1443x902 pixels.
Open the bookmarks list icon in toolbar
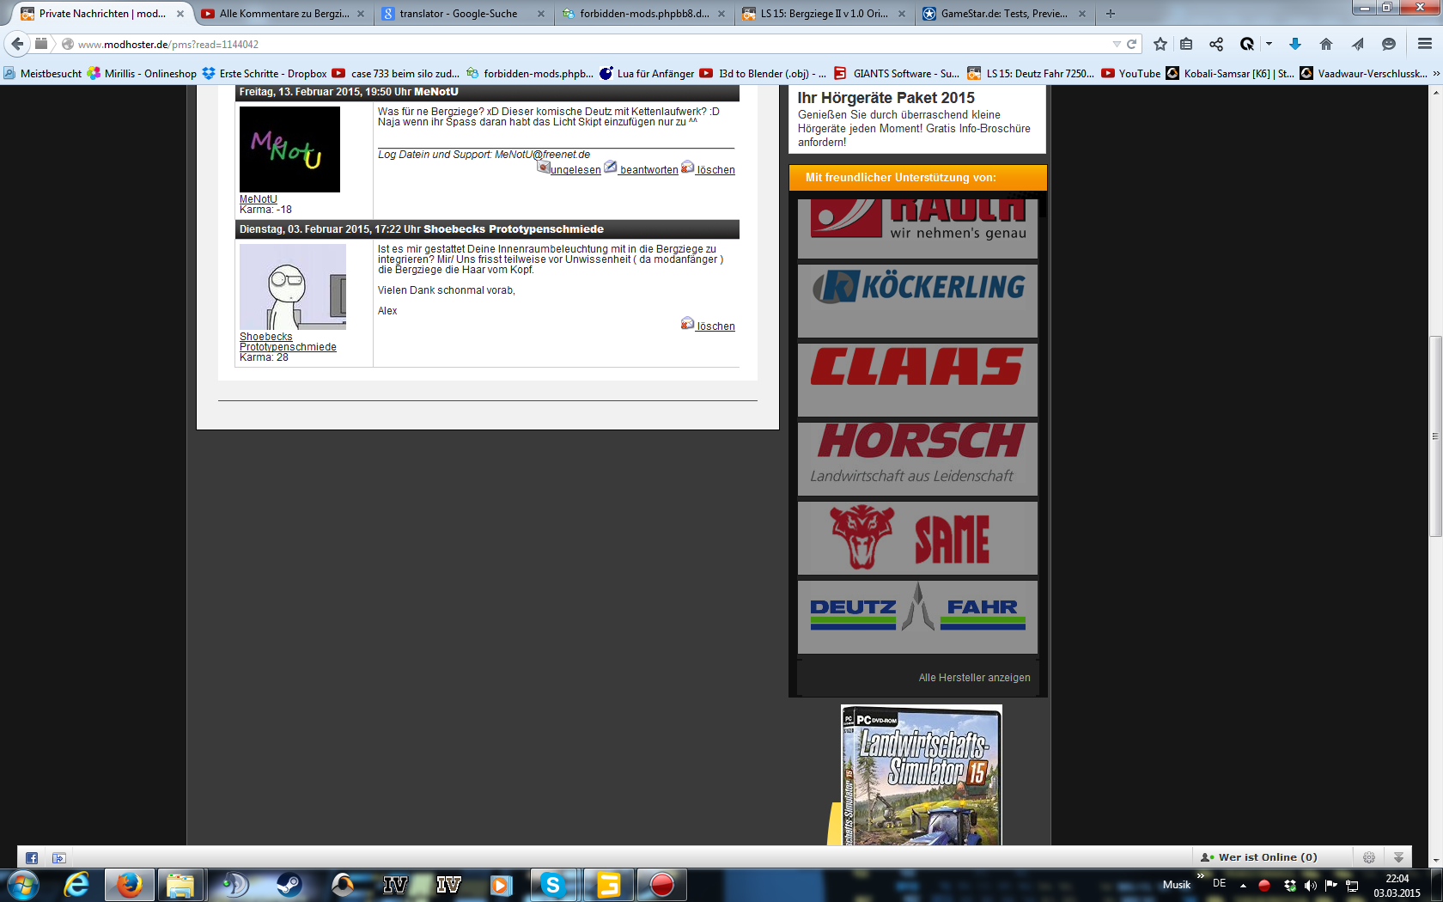point(1186,44)
